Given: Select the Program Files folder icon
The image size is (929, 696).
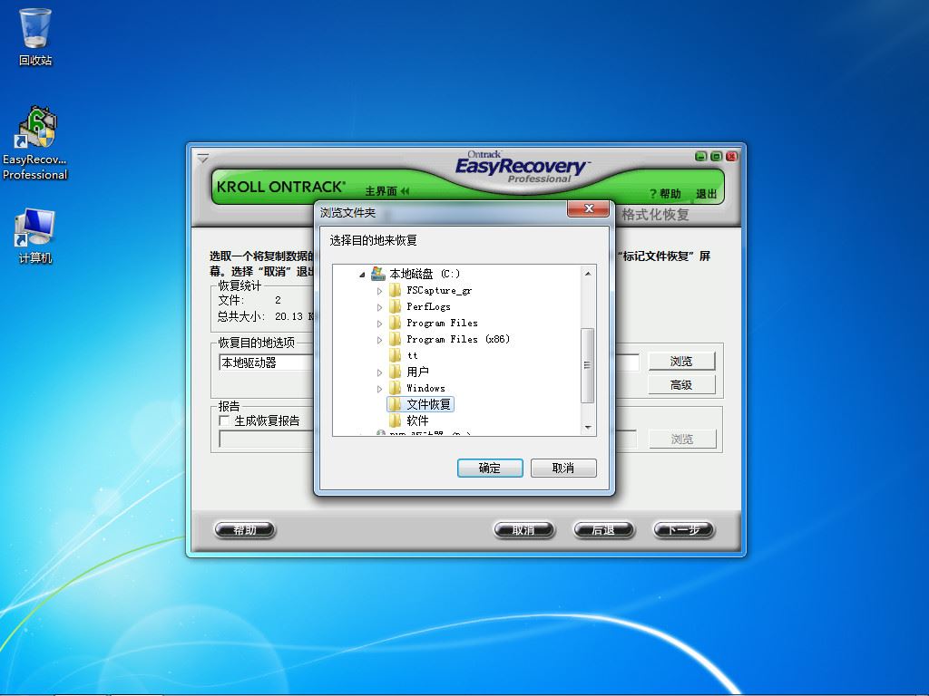Looking at the screenshot, I should (x=395, y=323).
